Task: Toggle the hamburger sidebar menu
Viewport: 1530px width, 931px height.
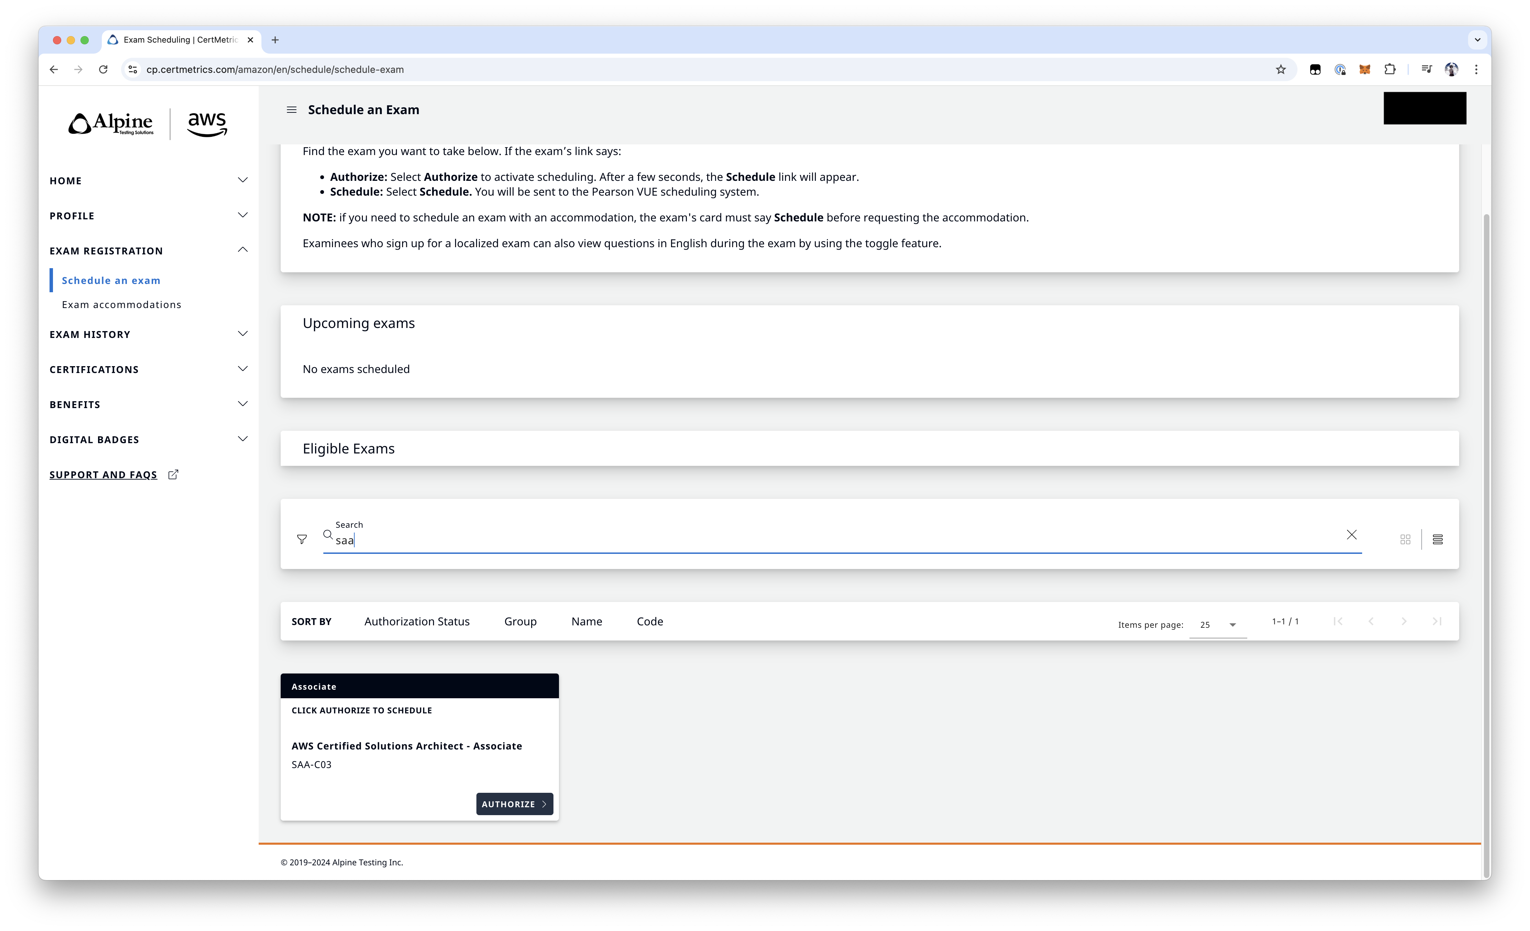Action: [x=291, y=110]
